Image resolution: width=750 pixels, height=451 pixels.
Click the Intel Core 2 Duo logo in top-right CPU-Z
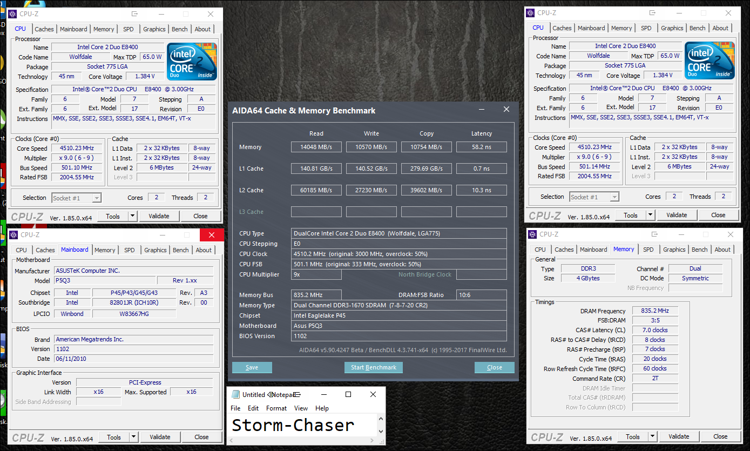click(710, 61)
